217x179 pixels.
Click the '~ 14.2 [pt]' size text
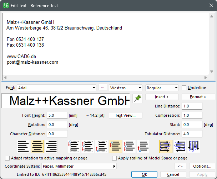pos(95,115)
